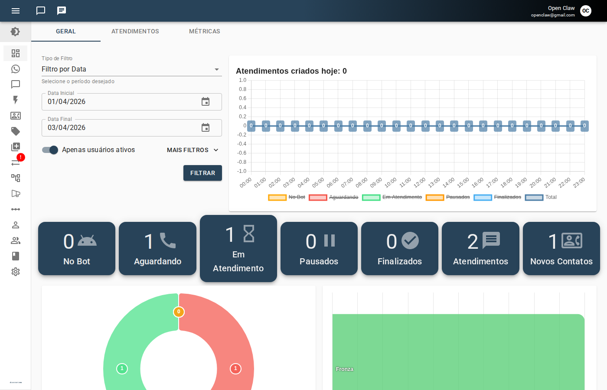Viewport: 607px width, 390px height.
Task: Click the chat bubble icon in top bar
Action: point(41,10)
